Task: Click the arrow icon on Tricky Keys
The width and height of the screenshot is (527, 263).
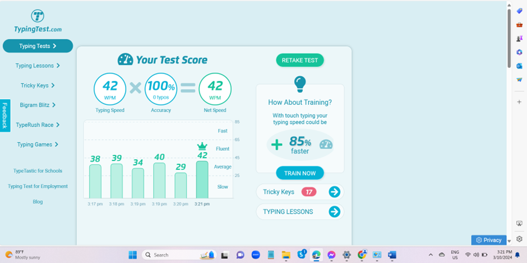Action: point(334,192)
